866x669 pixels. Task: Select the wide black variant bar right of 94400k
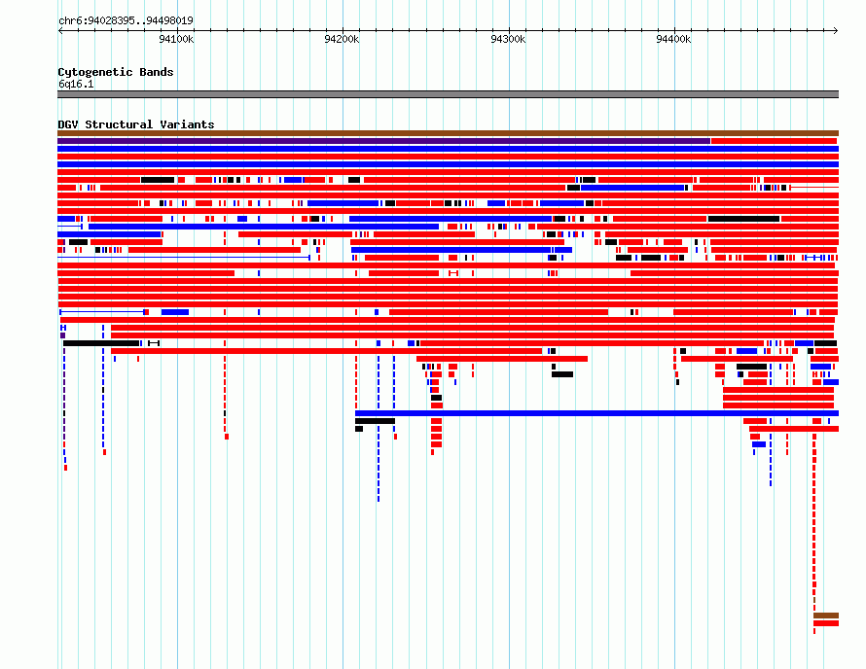click(x=744, y=219)
